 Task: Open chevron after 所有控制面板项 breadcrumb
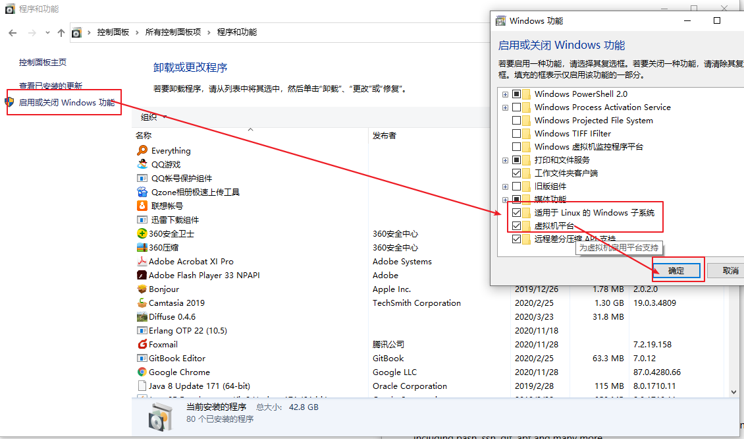[209, 32]
